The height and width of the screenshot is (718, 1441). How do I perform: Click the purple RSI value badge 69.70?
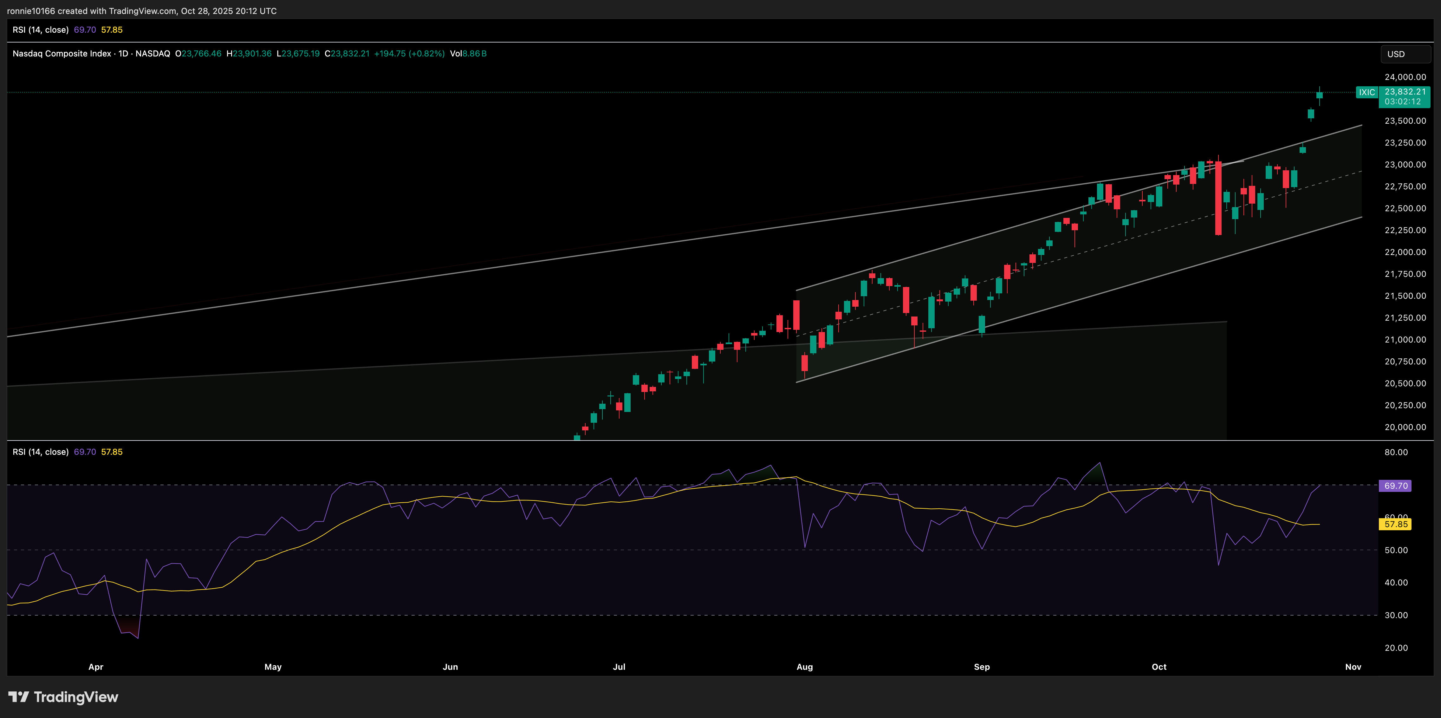(1396, 486)
